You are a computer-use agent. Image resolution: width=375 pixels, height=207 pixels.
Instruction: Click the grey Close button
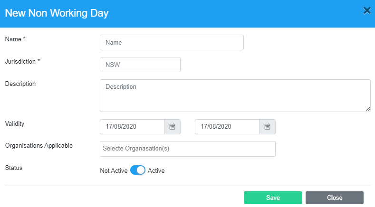click(335, 198)
